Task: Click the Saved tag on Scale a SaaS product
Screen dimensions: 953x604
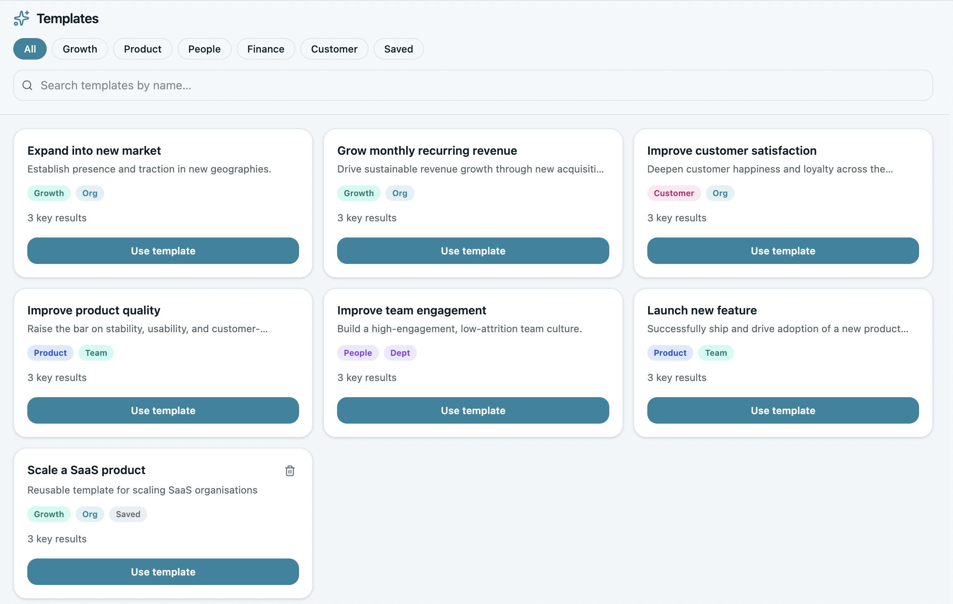Action: pyautogui.click(x=128, y=514)
